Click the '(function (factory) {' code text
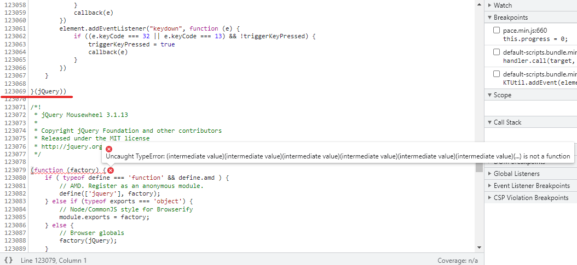 coord(68,170)
